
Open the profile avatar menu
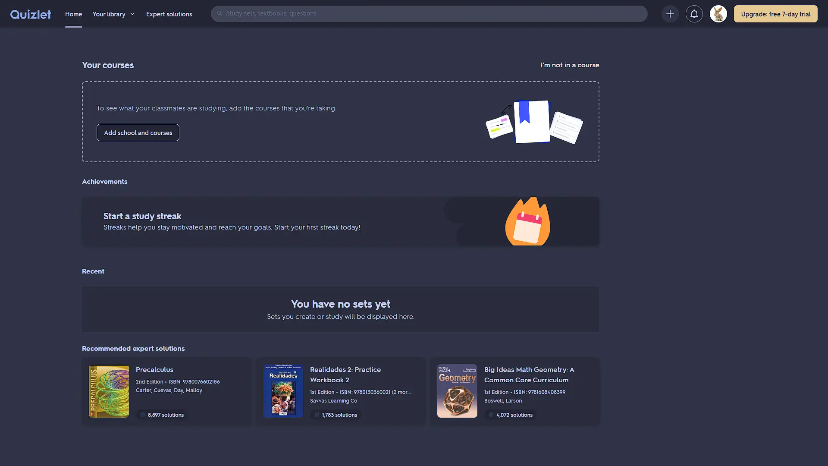click(x=718, y=14)
